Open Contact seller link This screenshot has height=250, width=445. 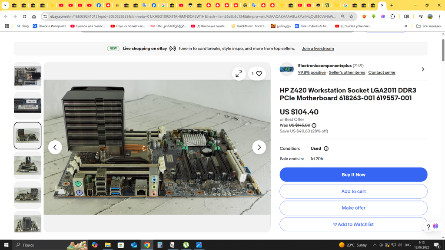pyautogui.click(x=382, y=72)
